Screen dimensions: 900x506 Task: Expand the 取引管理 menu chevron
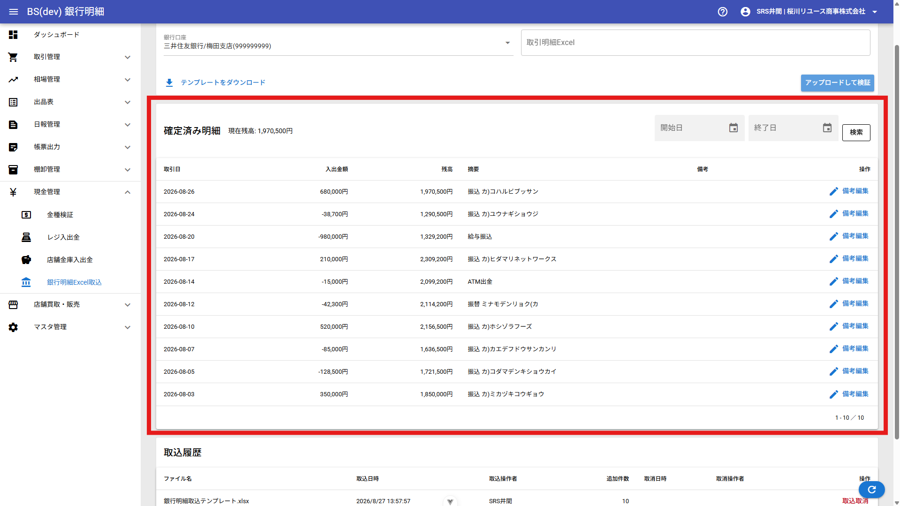[128, 57]
